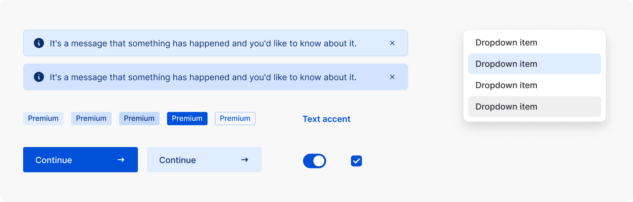633x202 pixels.
Task: Select the third Dropdown item
Action: 535,85
